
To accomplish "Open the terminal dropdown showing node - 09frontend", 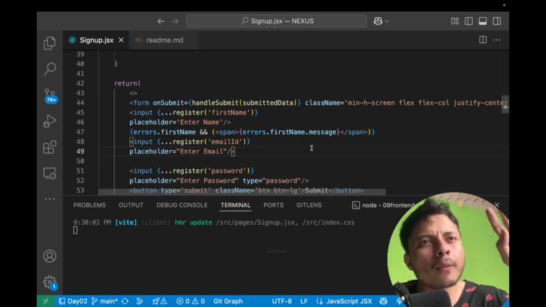I will (x=384, y=205).
